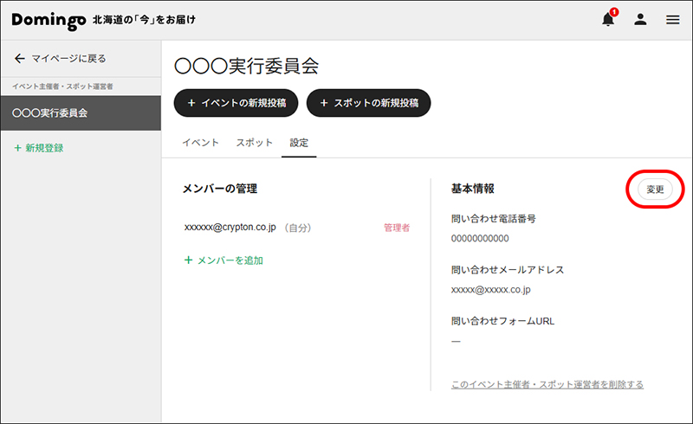Click the 北海道の「今」をお届け tagline

pos(144,20)
